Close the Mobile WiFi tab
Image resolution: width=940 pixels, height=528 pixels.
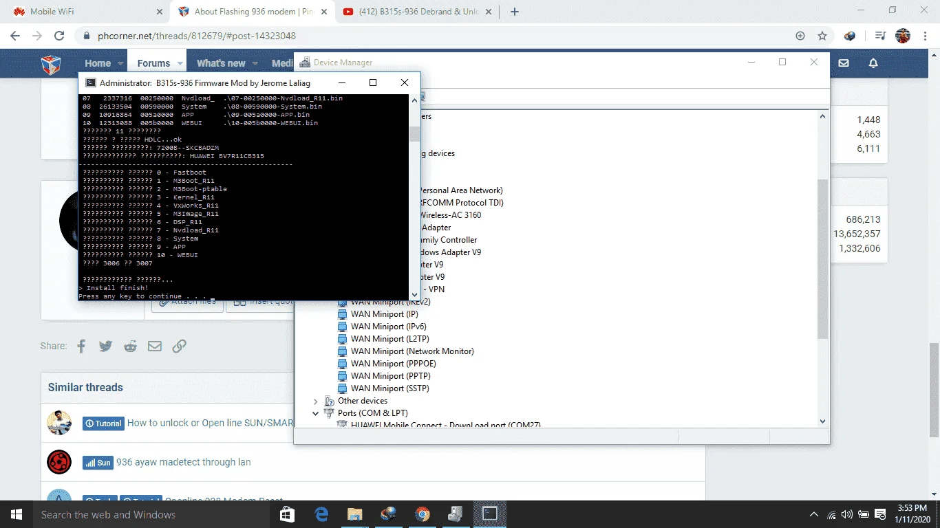pyautogui.click(x=160, y=12)
